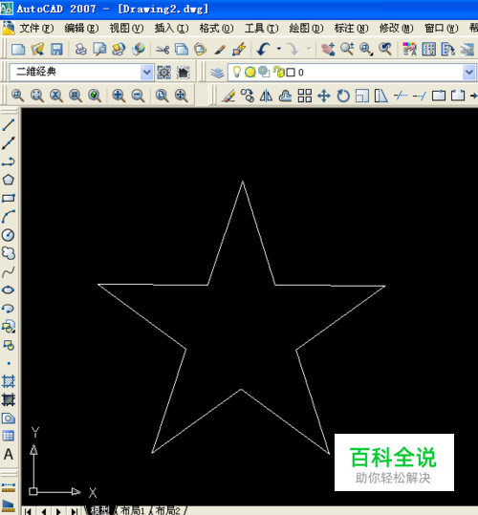
Task: Click the Pan realtime hand icon
Action: point(328,50)
